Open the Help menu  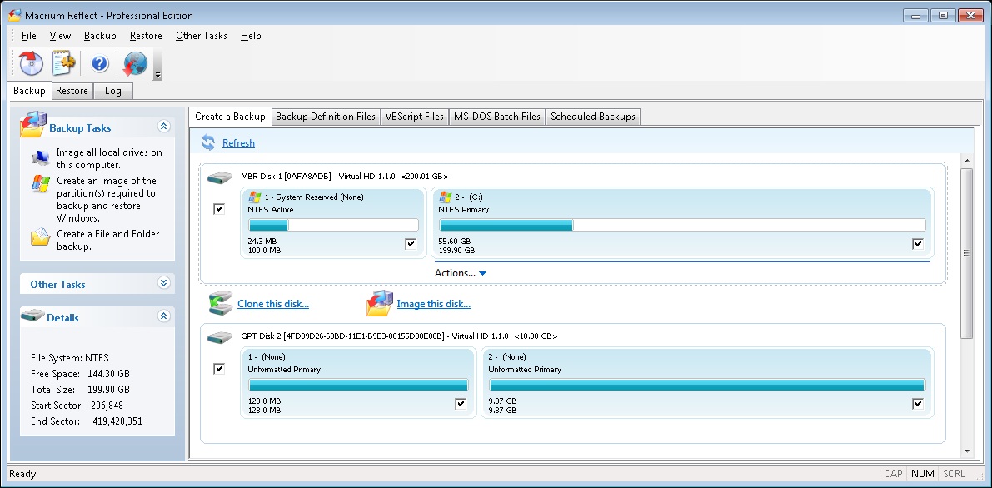[x=251, y=36]
